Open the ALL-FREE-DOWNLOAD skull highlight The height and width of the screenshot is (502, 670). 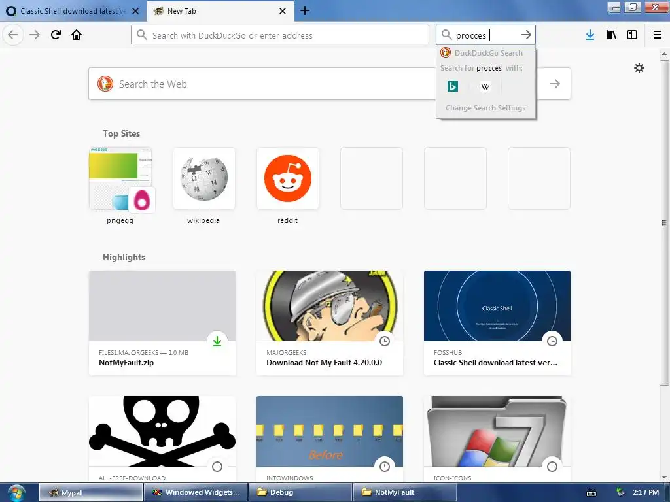[x=162, y=440]
